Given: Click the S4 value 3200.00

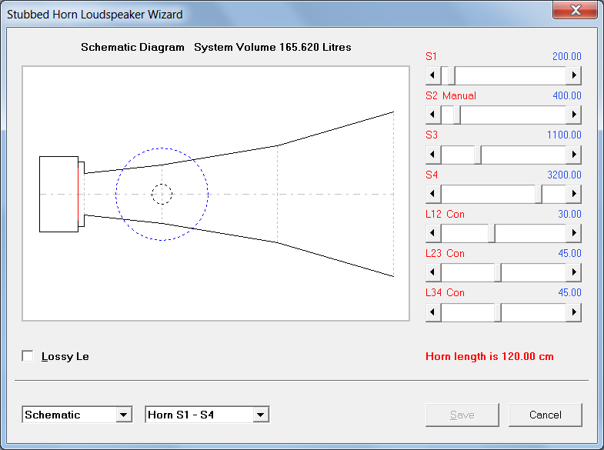Looking at the screenshot, I should (564, 175).
